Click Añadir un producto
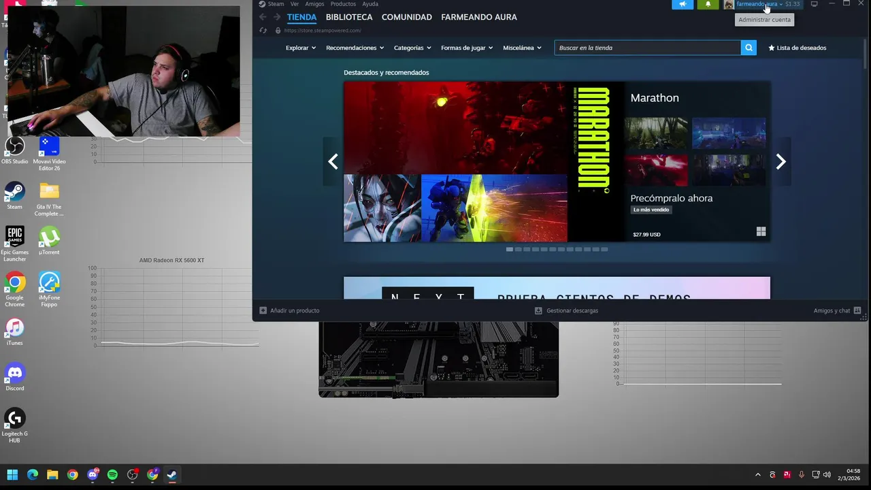This screenshot has width=871, height=490. click(289, 310)
